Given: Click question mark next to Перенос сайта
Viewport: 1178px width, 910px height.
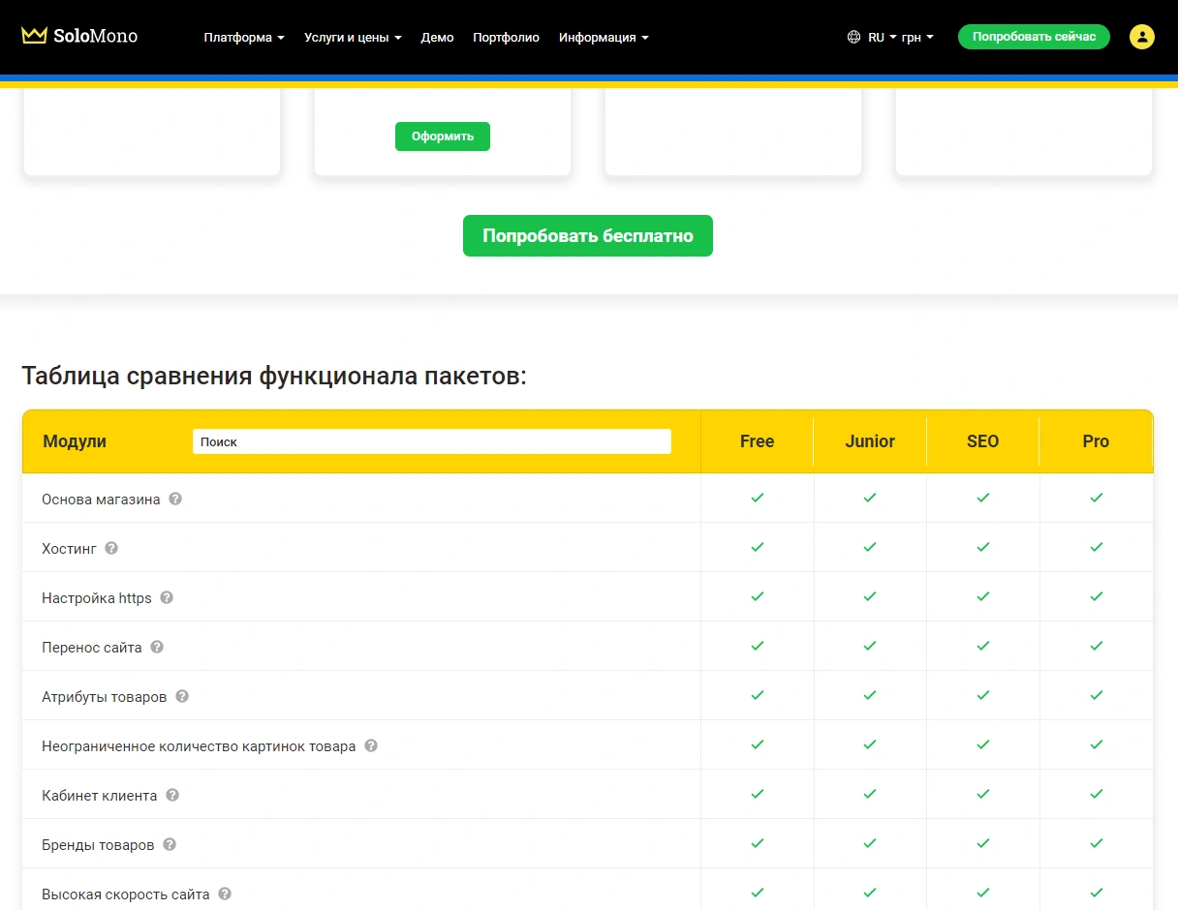Looking at the screenshot, I should coord(157,648).
